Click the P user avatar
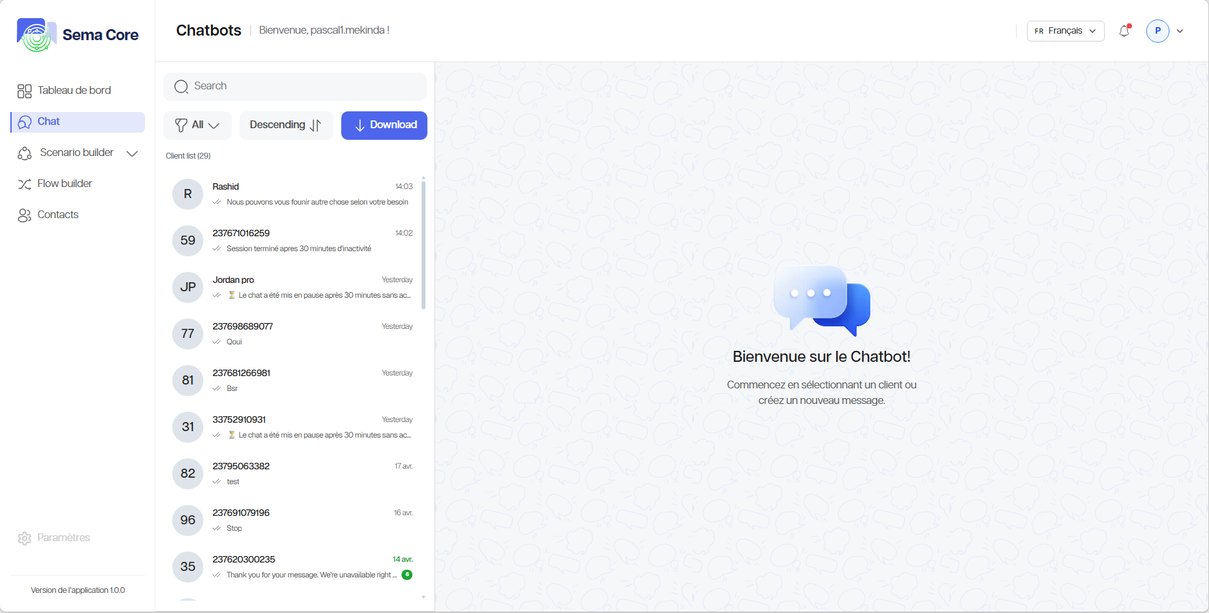Image resolution: width=1209 pixels, height=613 pixels. click(x=1157, y=31)
